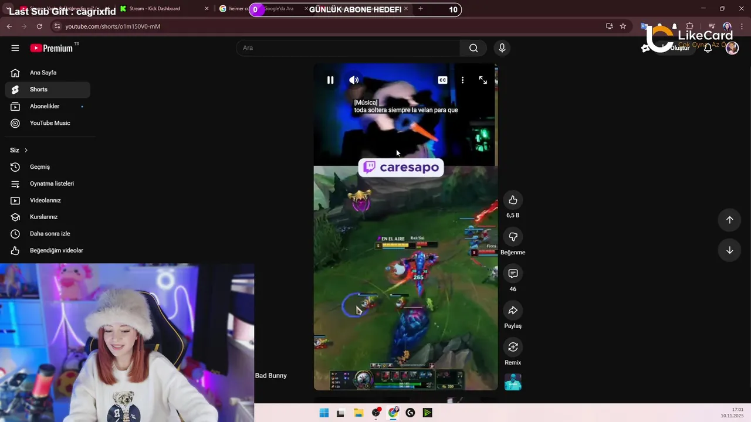751x422 pixels.
Task: Open the media control music-note icon
Action: click(711, 26)
